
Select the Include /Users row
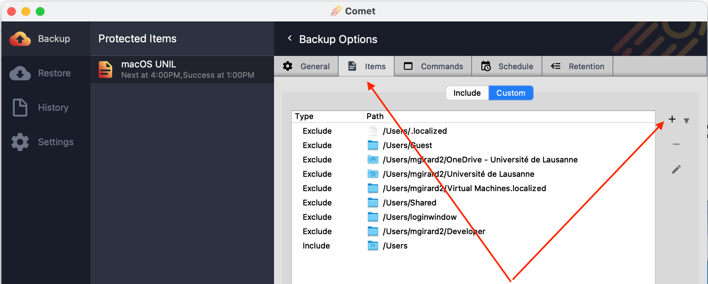pos(395,246)
